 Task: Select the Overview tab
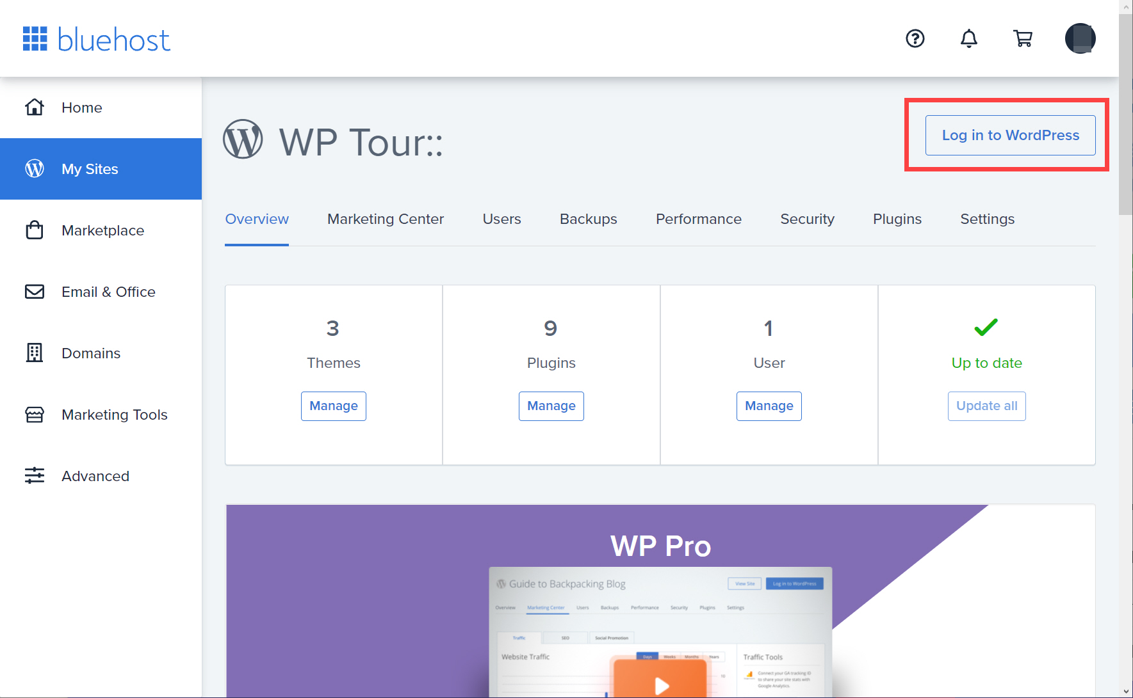[257, 219]
